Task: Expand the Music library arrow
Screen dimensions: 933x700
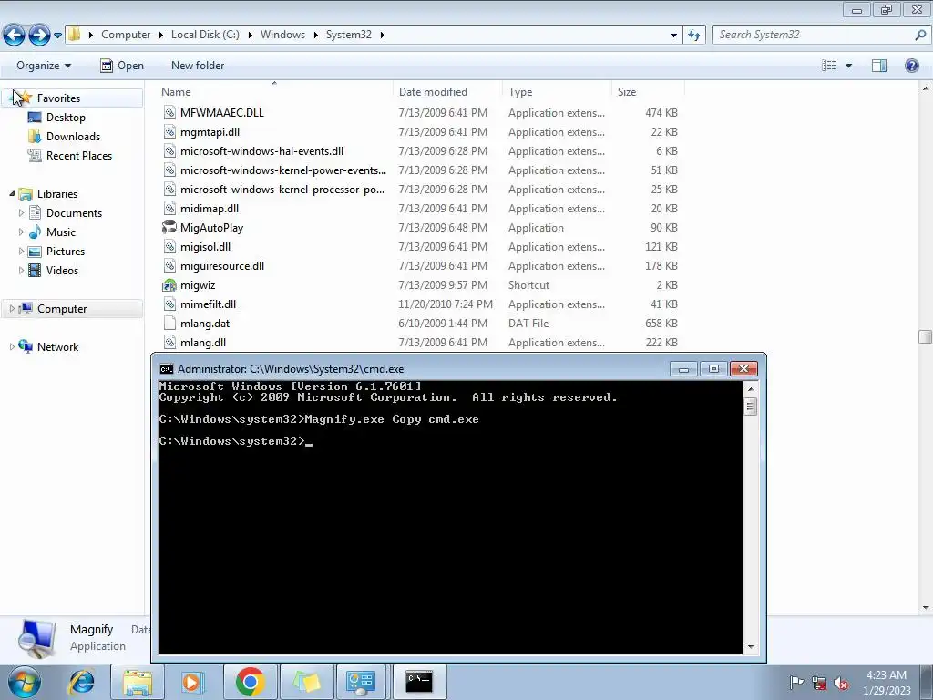Action: point(22,232)
